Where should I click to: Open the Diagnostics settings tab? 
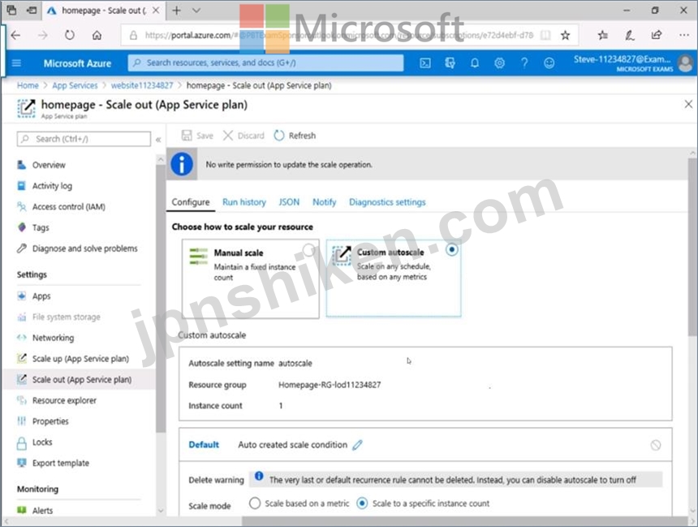click(387, 202)
